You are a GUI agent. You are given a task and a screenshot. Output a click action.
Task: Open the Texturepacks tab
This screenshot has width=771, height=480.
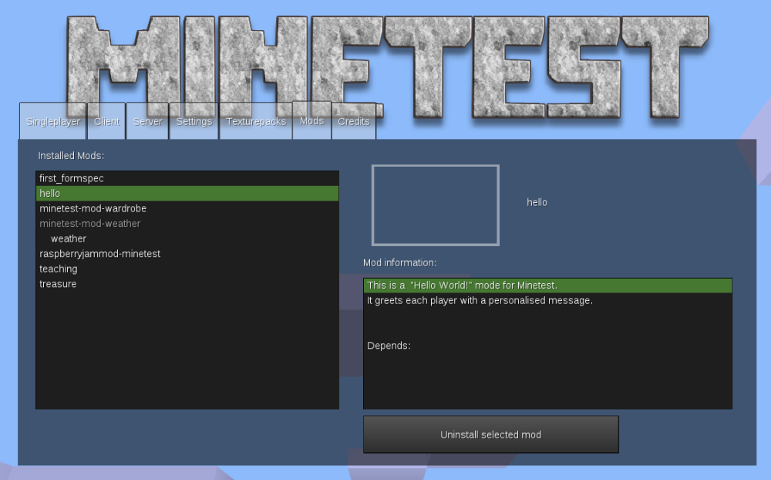pos(256,121)
